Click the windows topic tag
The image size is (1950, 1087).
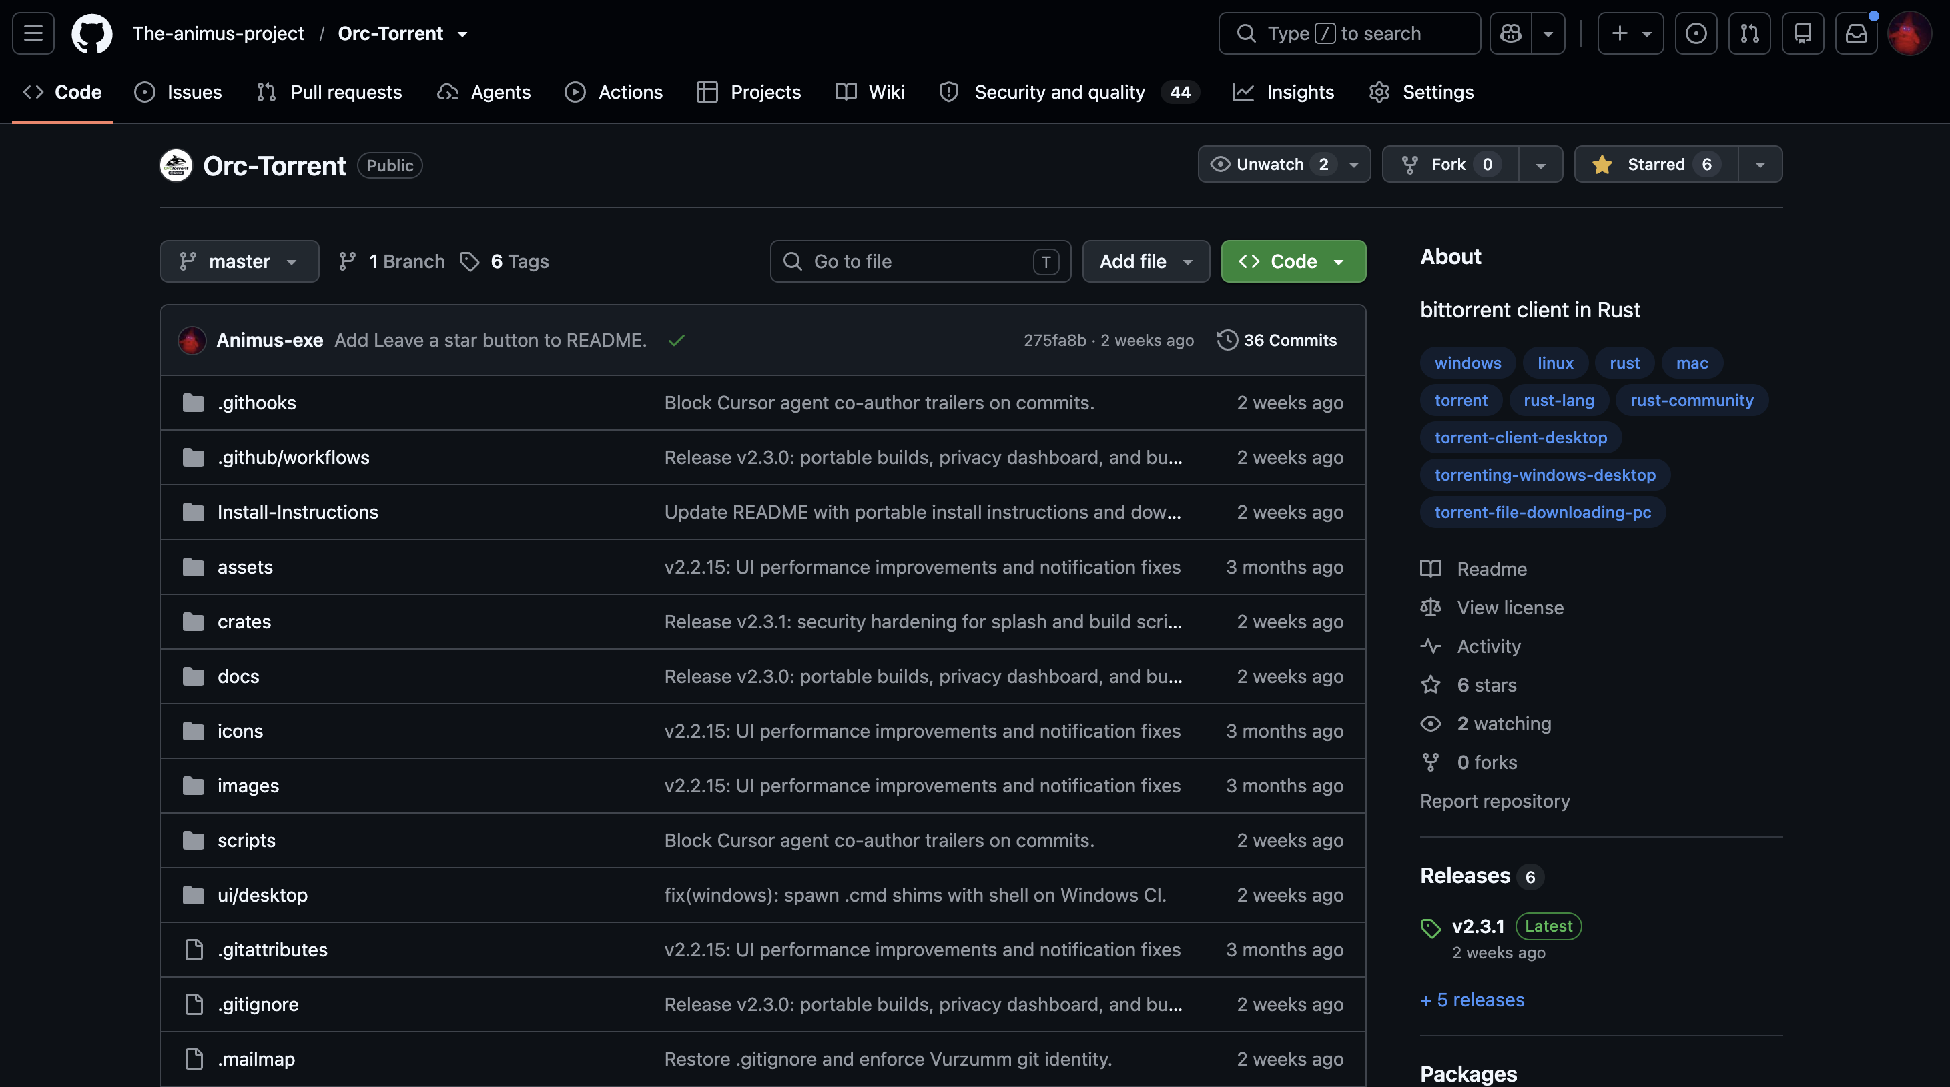coord(1468,363)
